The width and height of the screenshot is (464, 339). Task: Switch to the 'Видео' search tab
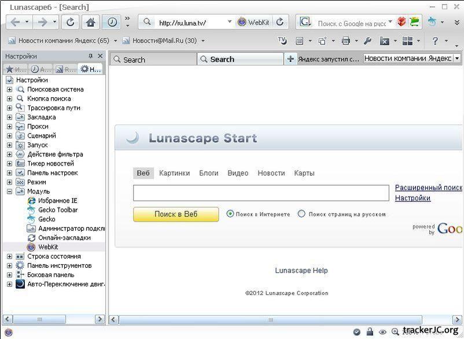(238, 173)
